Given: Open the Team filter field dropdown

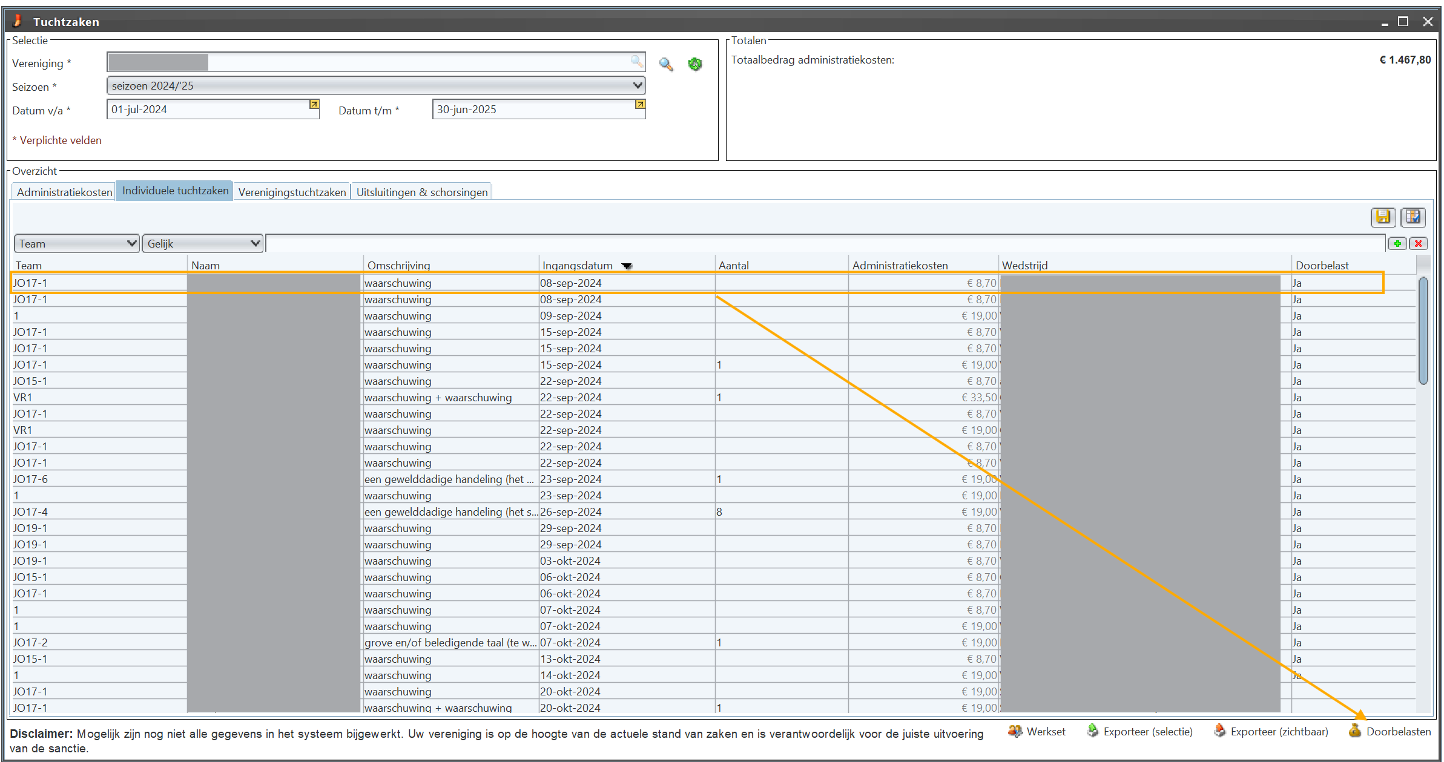Looking at the screenshot, I should [77, 243].
